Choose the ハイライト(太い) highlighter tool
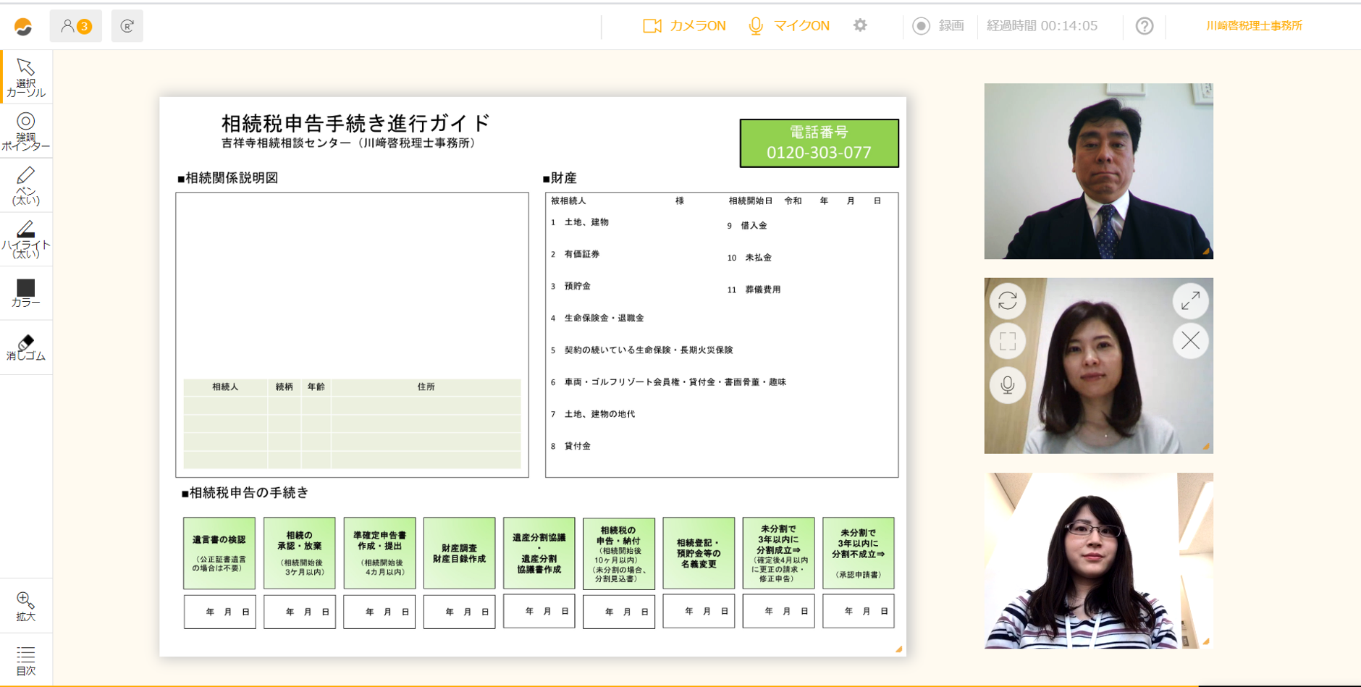This screenshot has height=687, width=1361. point(26,239)
